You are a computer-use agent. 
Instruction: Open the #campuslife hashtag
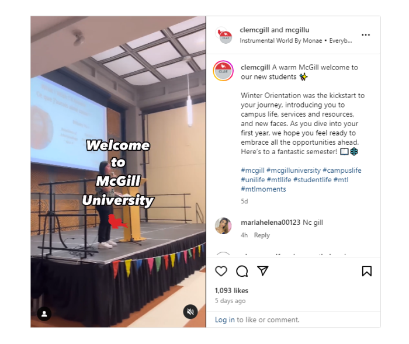tap(342, 171)
